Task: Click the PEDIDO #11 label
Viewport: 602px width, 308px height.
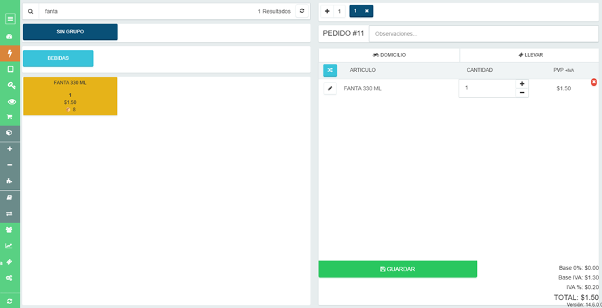Action: [x=343, y=33]
